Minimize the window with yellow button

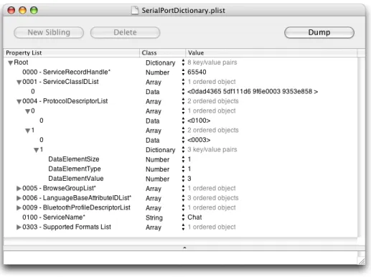22,11
